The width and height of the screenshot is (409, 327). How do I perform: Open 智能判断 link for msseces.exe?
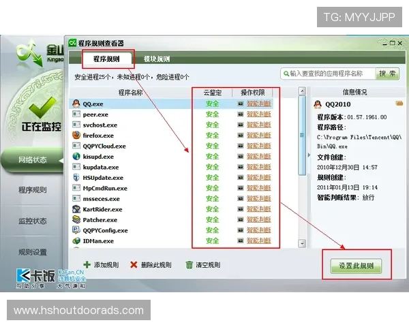(259, 198)
